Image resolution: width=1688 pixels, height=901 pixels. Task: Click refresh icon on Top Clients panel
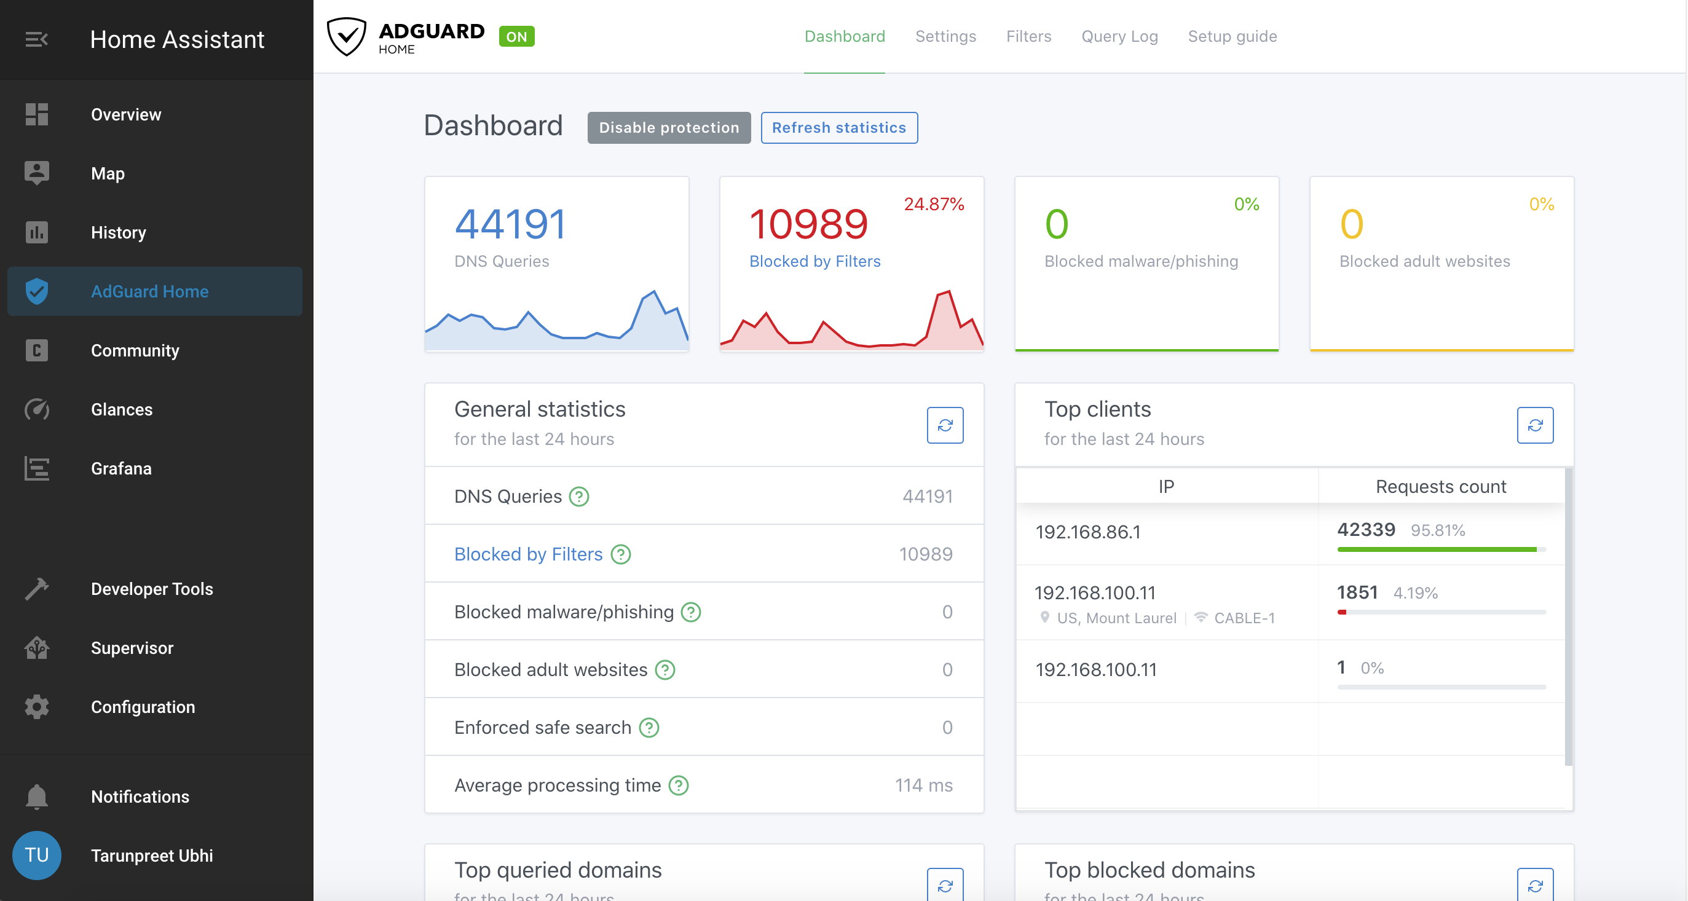(1535, 425)
